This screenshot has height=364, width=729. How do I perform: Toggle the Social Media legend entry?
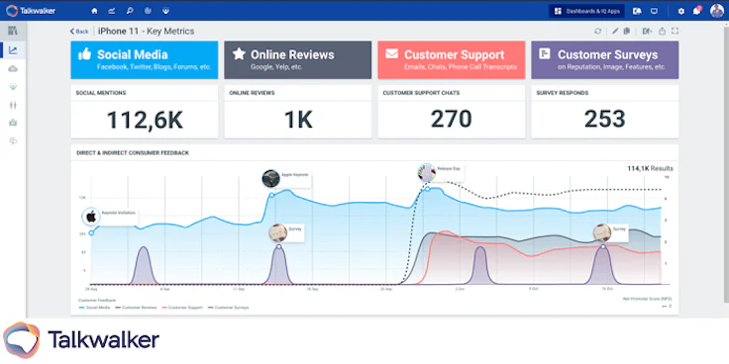[x=94, y=308]
